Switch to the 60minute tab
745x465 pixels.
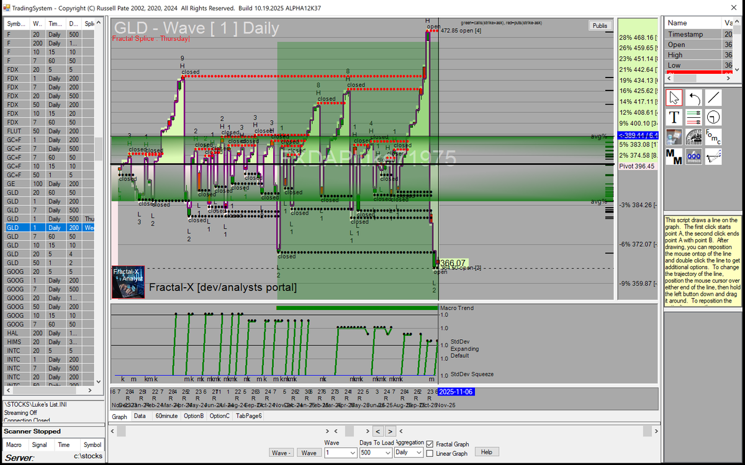(x=166, y=416)
